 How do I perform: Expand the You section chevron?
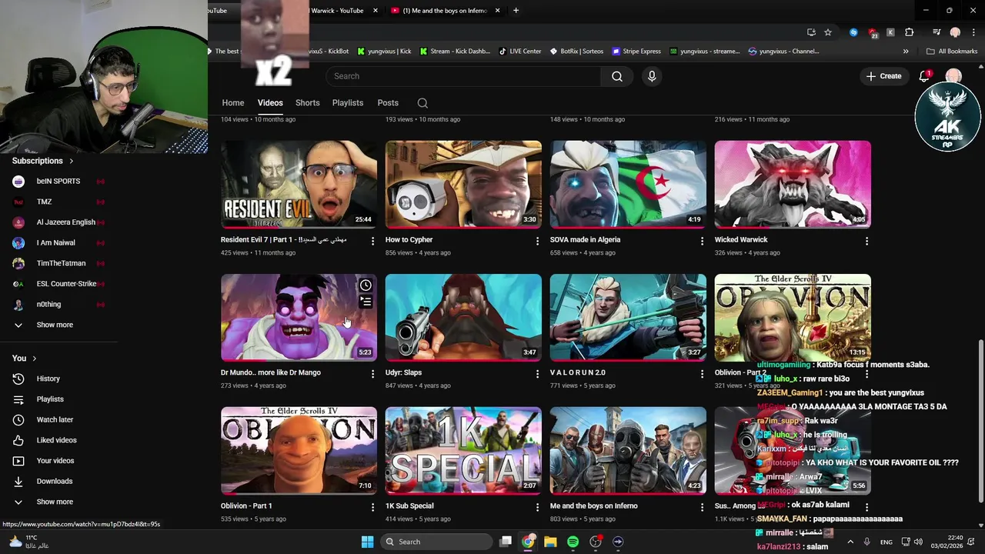coord(35,359)
